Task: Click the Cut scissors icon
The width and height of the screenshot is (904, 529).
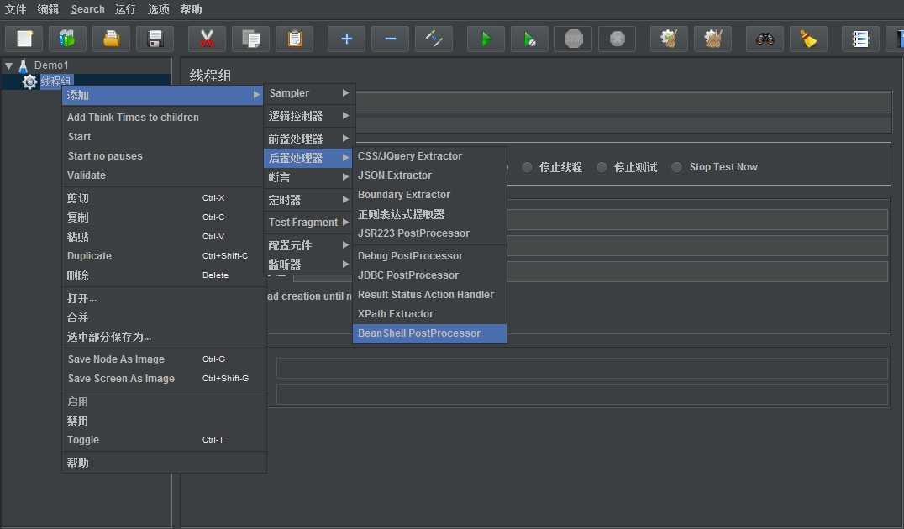Action: coord(207,39)
